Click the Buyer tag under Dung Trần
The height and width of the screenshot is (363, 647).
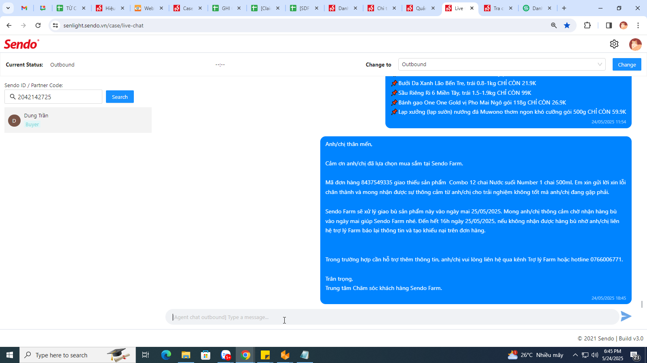point(32,125)
